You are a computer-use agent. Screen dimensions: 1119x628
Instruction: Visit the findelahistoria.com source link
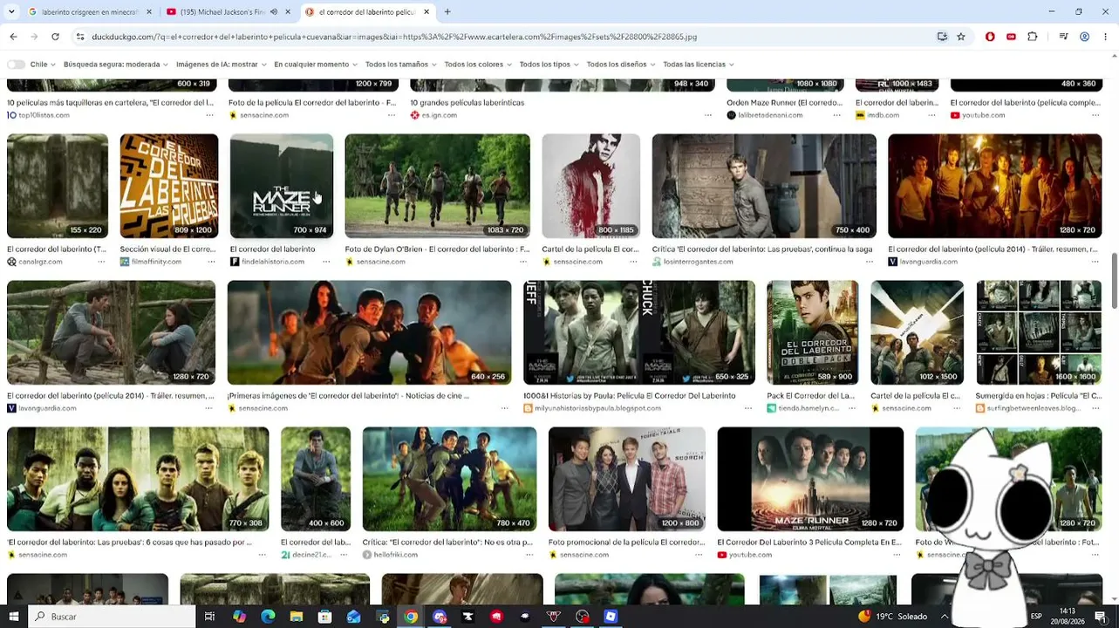point(272,262)
